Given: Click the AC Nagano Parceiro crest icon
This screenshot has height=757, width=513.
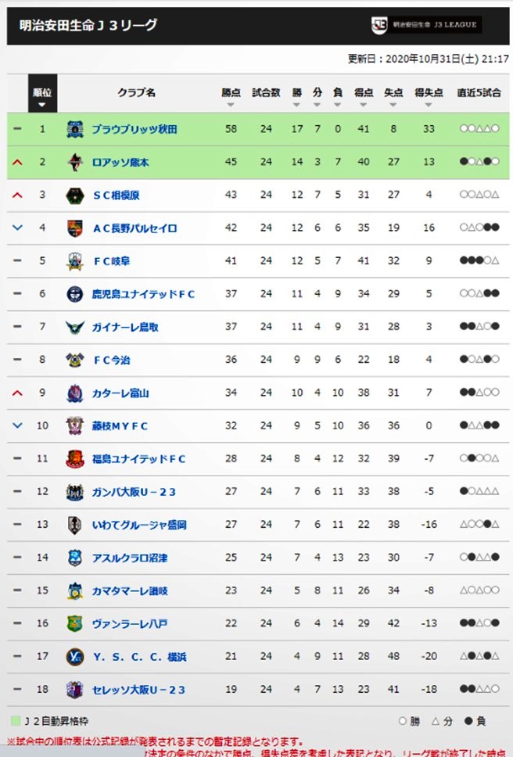Looking at the screenshot, I should click(x=75, y=228).
